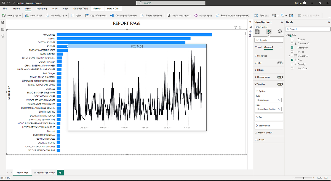The width and height of the screenshot is (331, 181).
Task: Open the Format visual paintbrush icon
Action: 268,31
